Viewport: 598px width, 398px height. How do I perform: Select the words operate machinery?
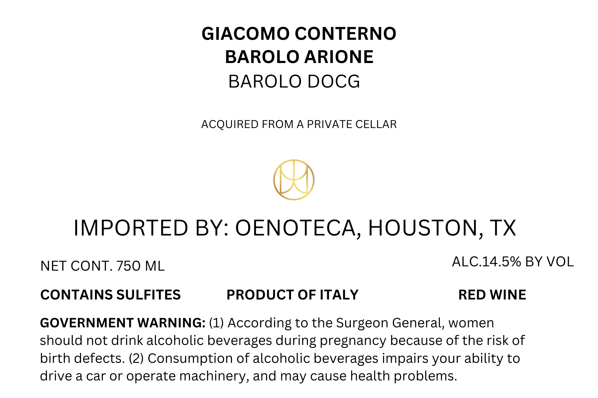[187, 376]
